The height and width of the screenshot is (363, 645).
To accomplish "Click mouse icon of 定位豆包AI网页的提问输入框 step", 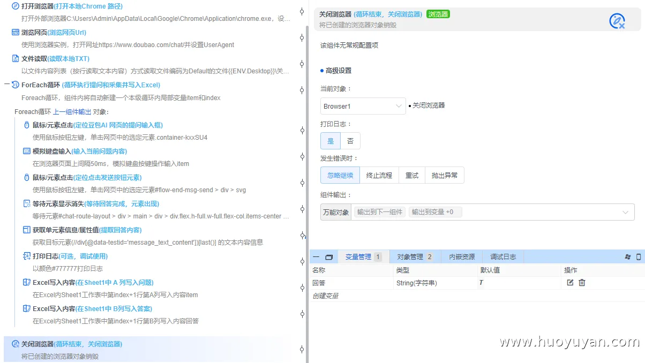I will coord(27,125).
